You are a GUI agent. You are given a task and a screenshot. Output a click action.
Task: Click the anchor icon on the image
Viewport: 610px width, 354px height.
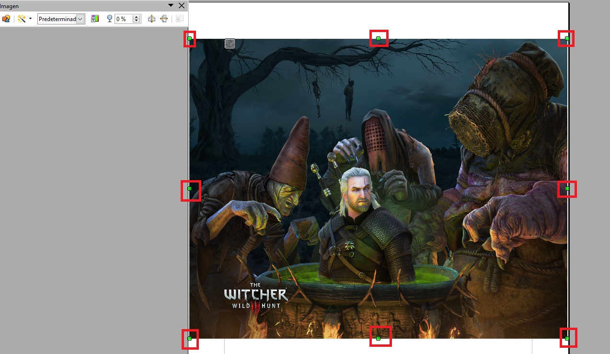point(230,44)
